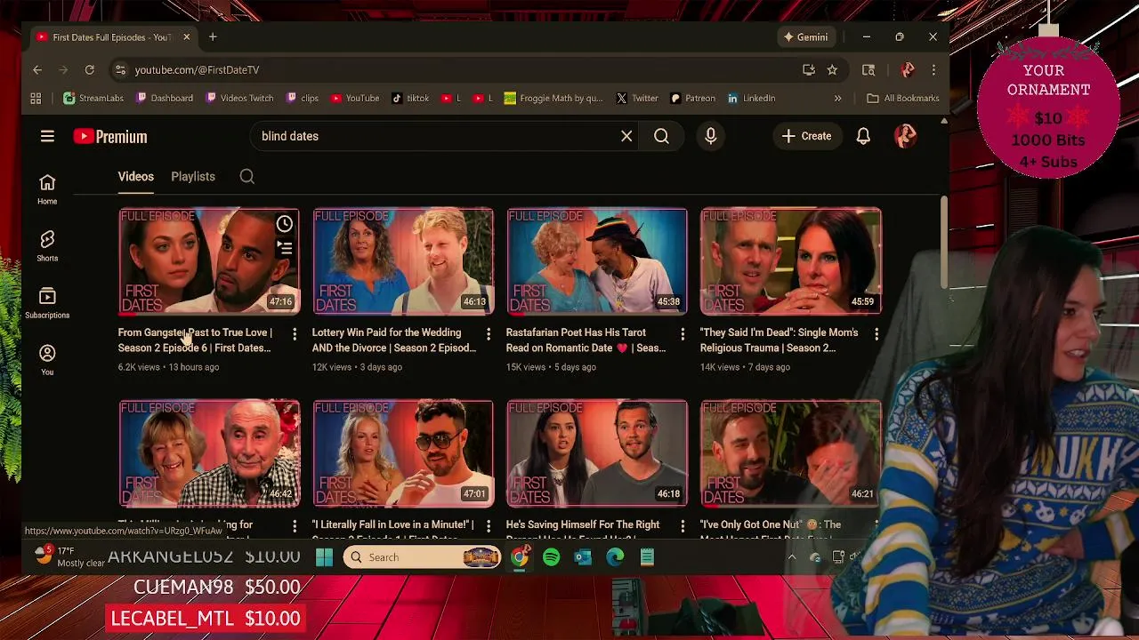Open Gemini in Chrome

pyautogui.click(x=805, y=37)
